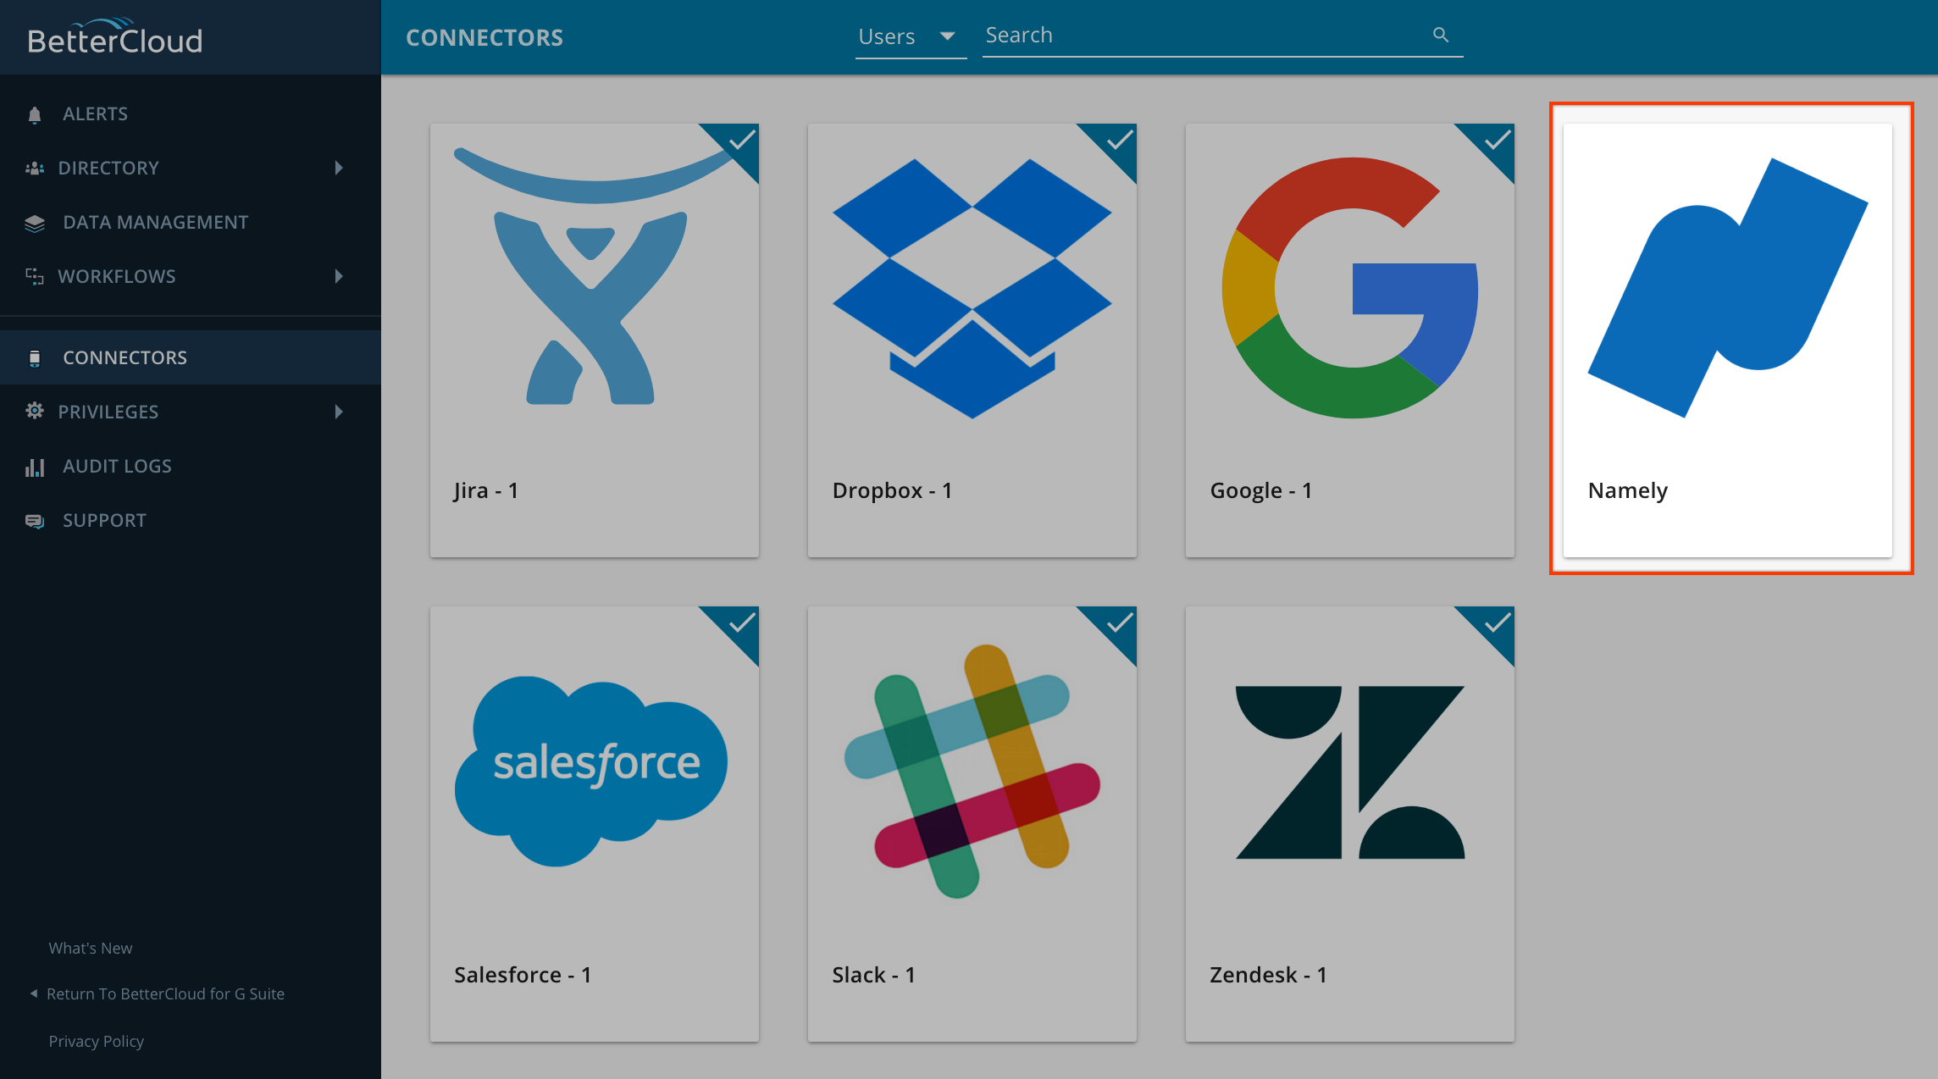The height and width of the screenshot is (1079, 1938).
Task: Click the Google G logo
Action: pyautogui.click(x=1350, y=288)
